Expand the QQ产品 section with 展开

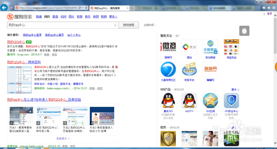tap(235, 90)
